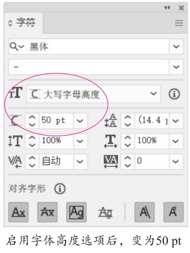This screenshot has width=190, height=253.
Task: Select the proximity guides Ag icon
Action: tap(105, 212)
